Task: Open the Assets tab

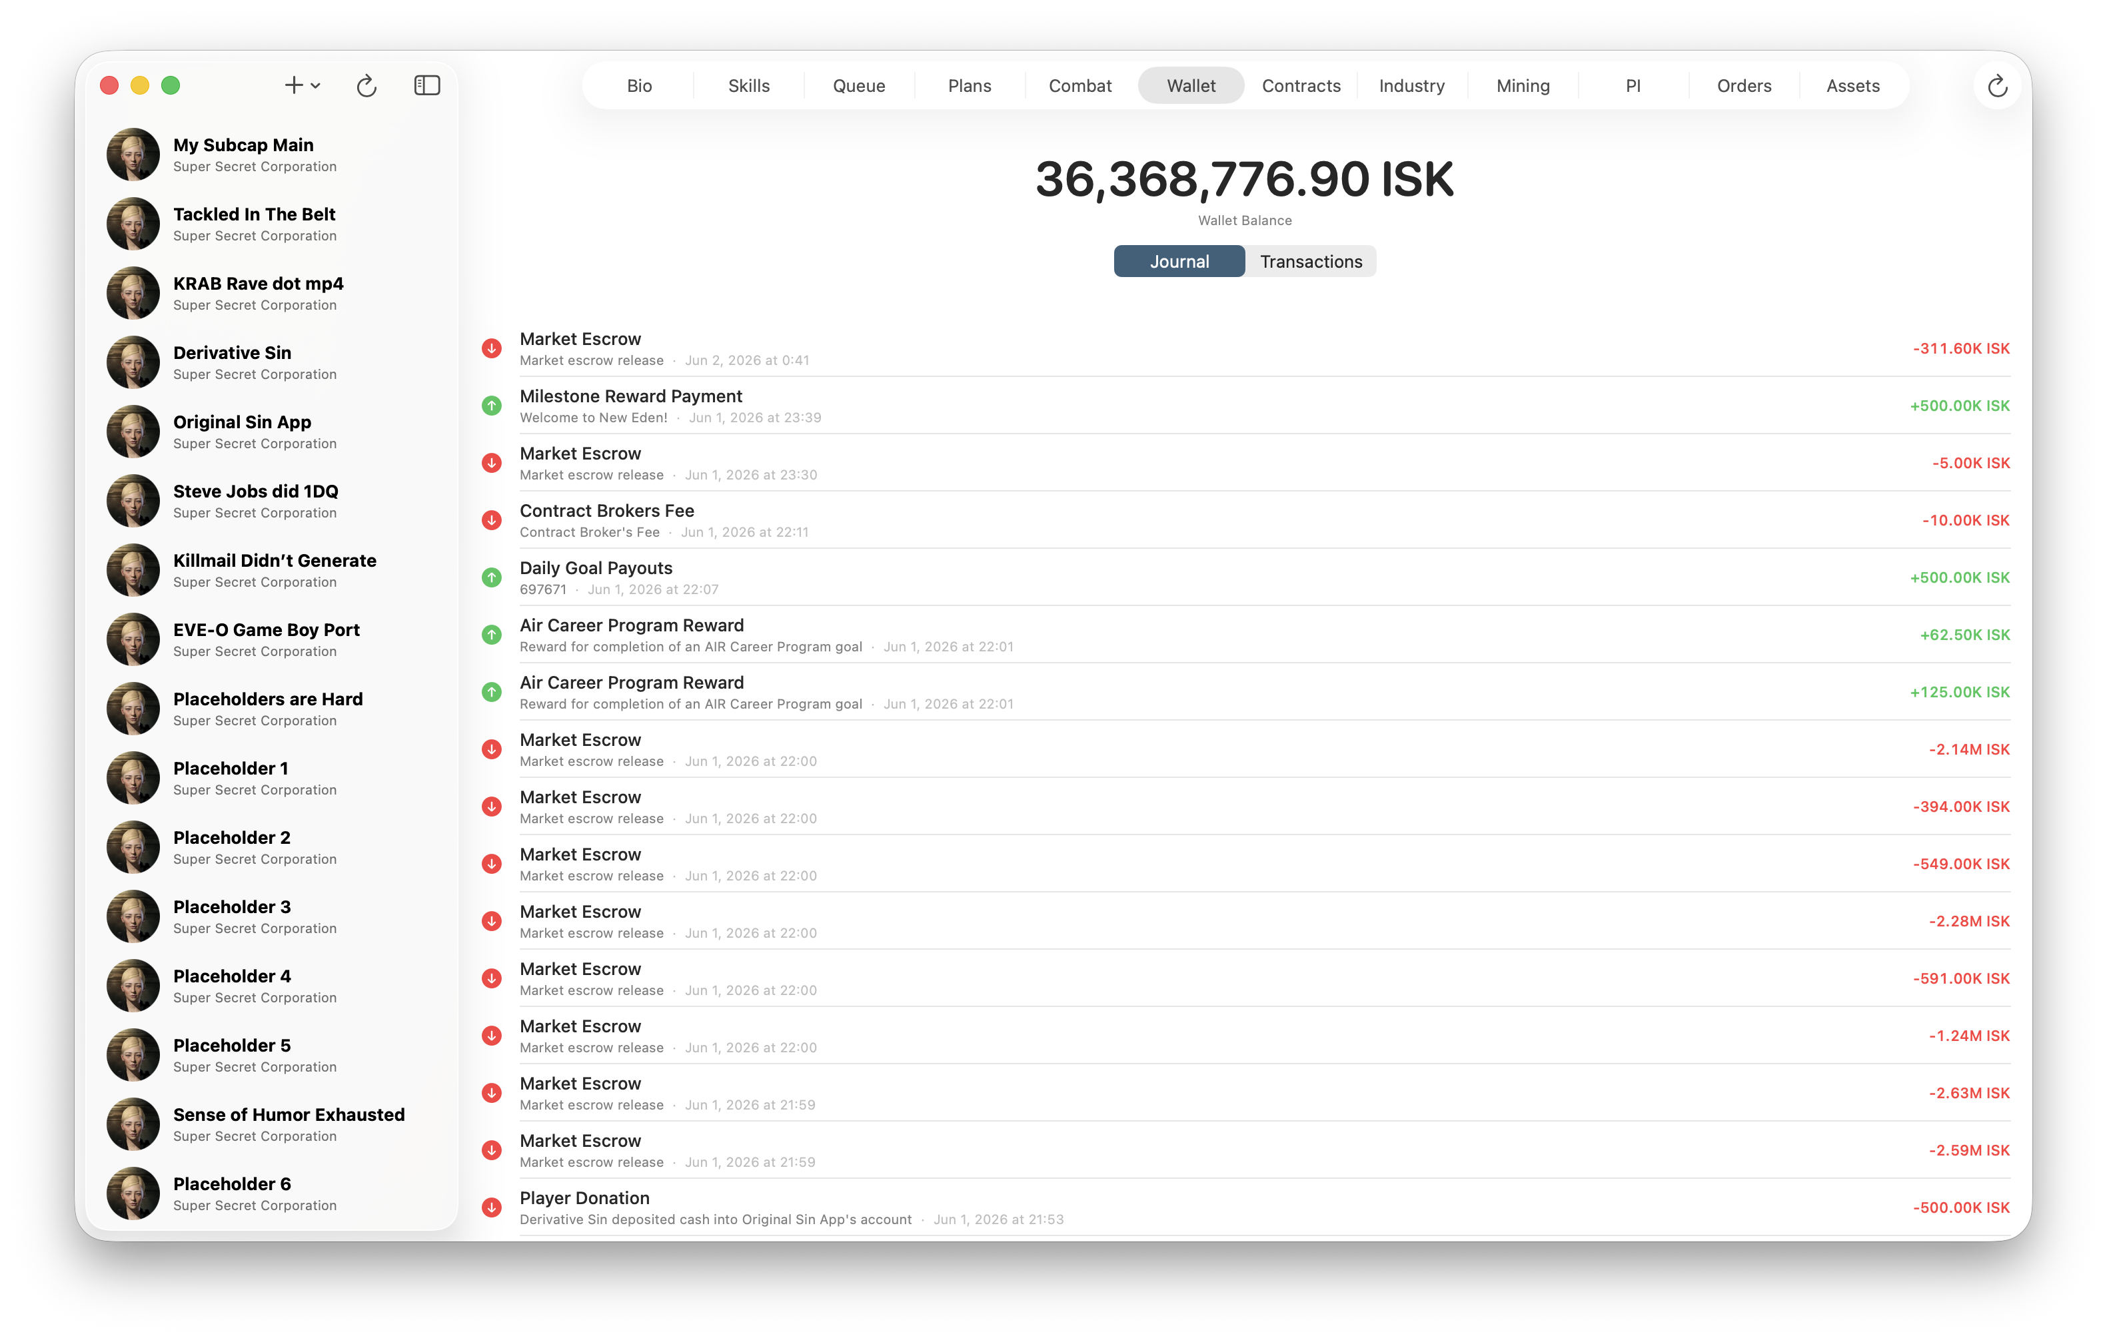Action: [x=1853, y=86]
